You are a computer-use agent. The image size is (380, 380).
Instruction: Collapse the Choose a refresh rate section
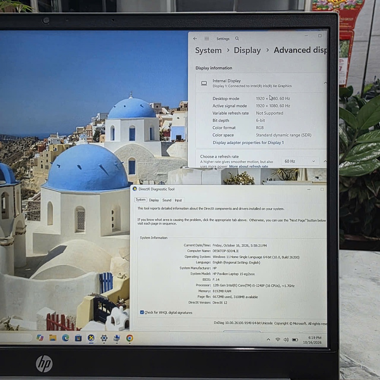tap(325, 161)
